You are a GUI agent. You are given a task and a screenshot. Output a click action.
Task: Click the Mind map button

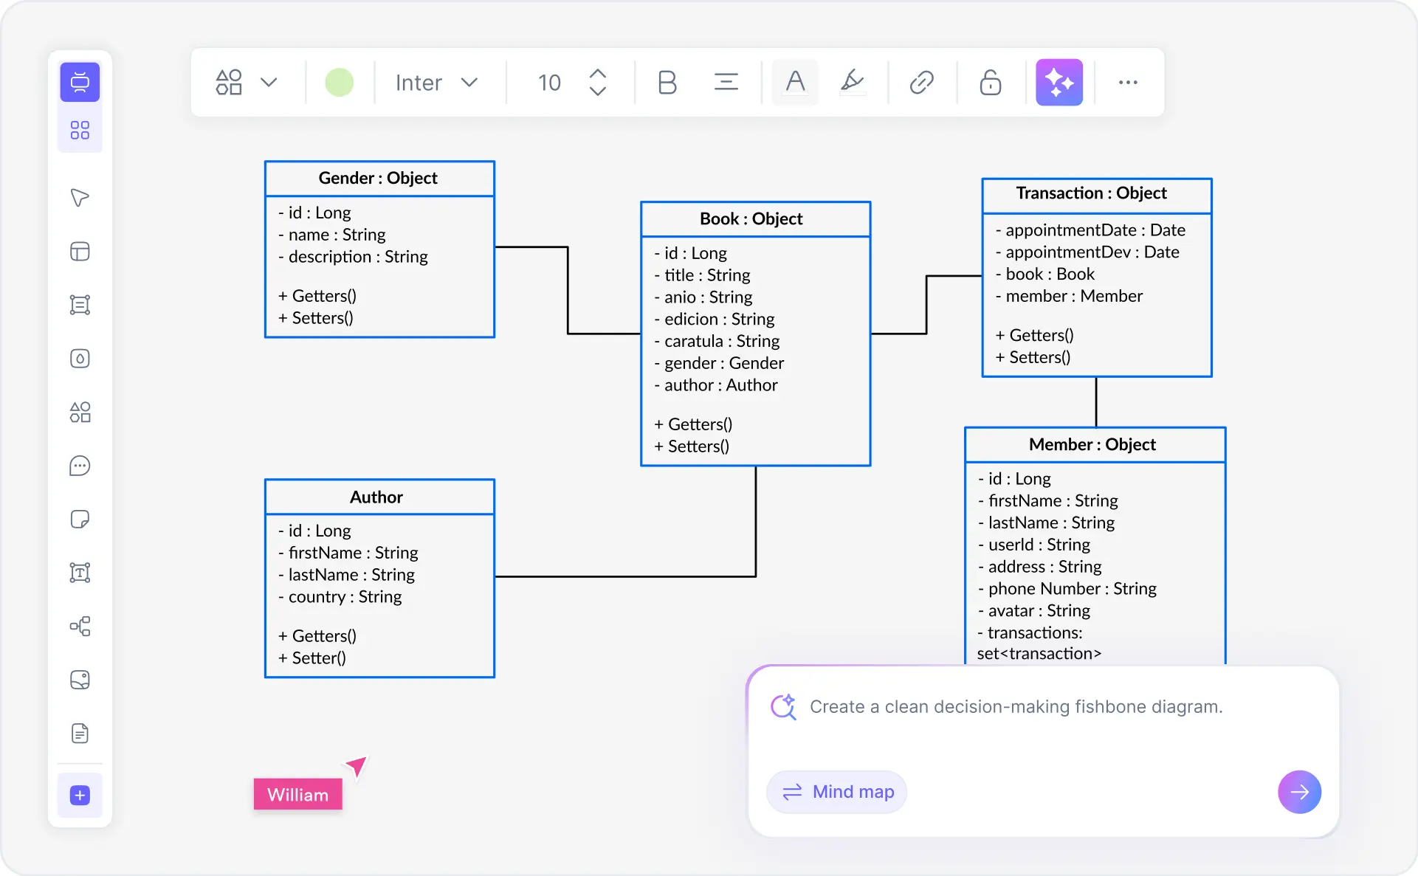[836, 791]
